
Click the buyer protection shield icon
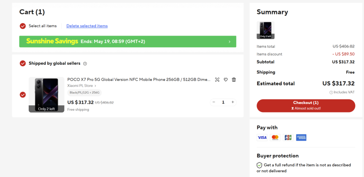[259, 165]
